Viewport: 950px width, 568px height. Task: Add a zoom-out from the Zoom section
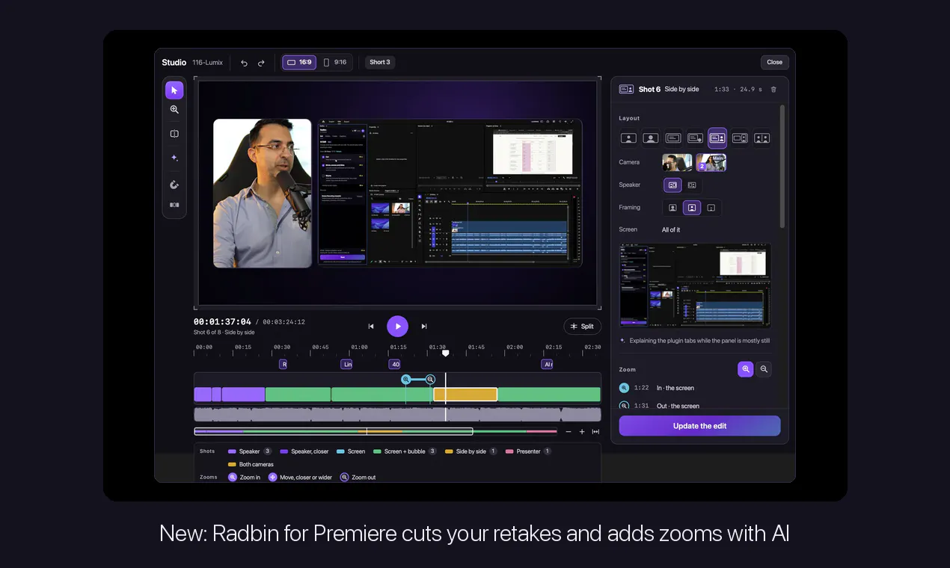[x=764, y=369]
